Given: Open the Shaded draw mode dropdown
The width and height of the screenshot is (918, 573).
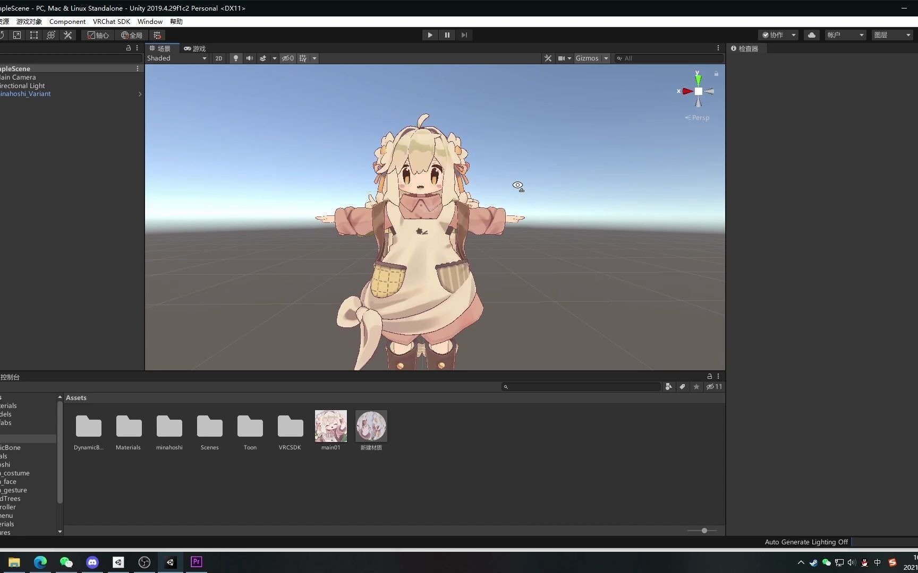Looking at the screenshot, I should [x=177, y=58].
